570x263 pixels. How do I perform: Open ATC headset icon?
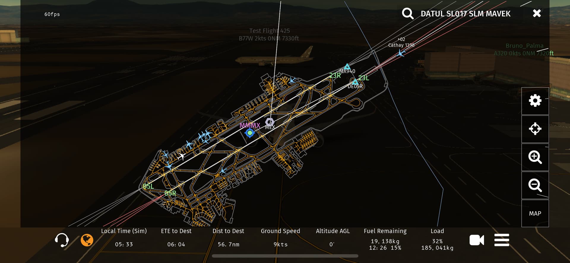click(x=62, y=240)
